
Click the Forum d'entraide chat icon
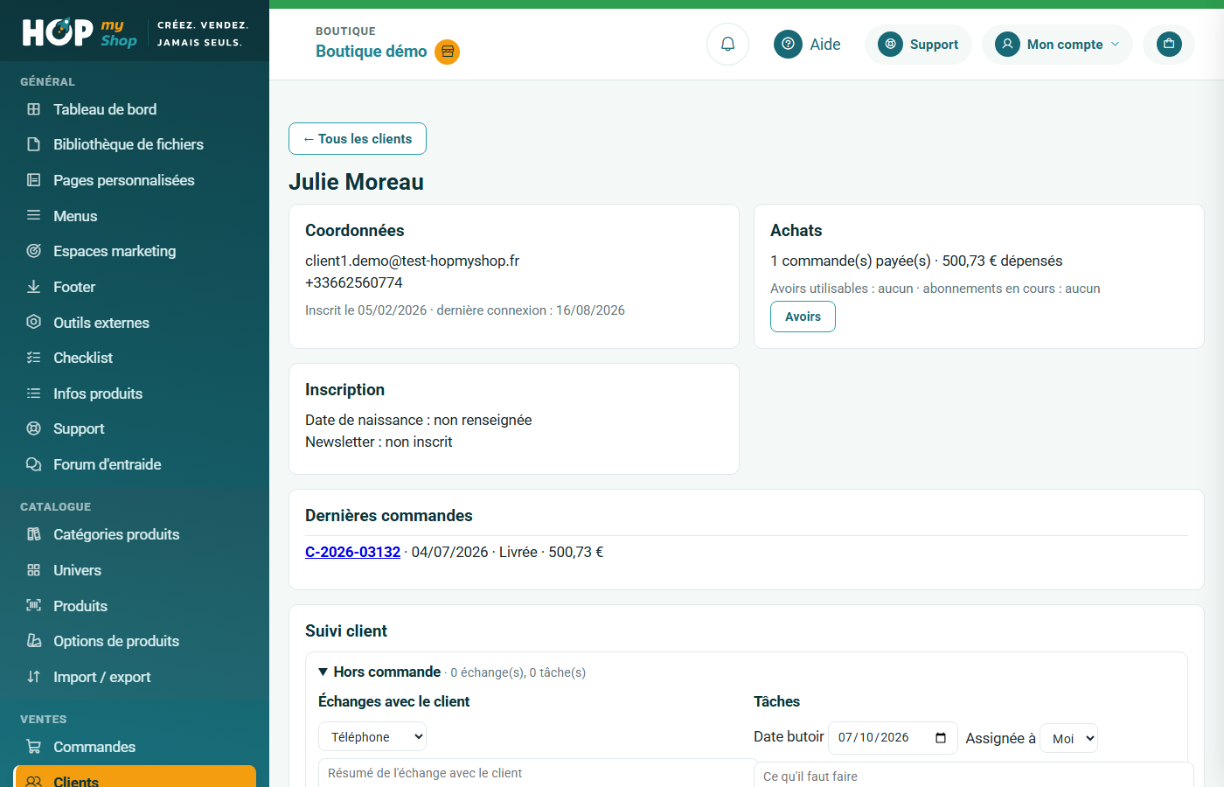(34, 464)
